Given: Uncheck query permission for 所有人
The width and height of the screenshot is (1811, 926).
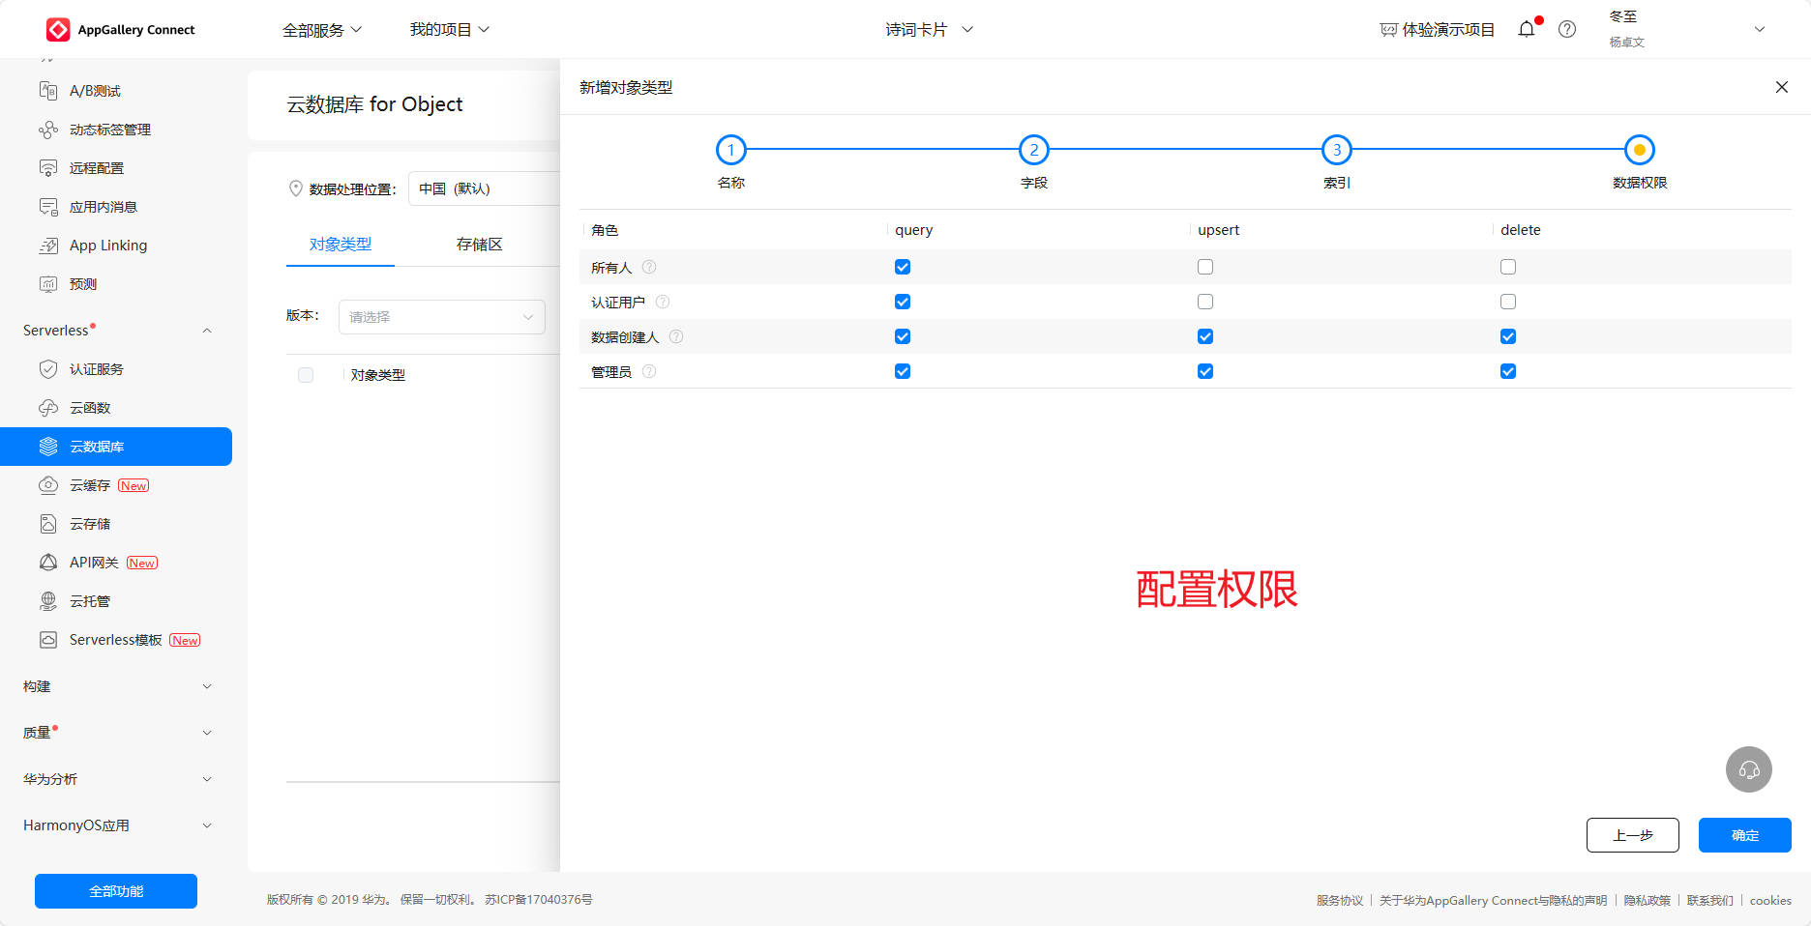Looking at the screenshot, I should pyautogui.click(x=903, y=267).
